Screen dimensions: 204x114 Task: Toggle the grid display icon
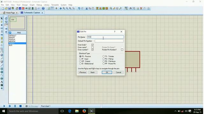click(x=52, y=9)
